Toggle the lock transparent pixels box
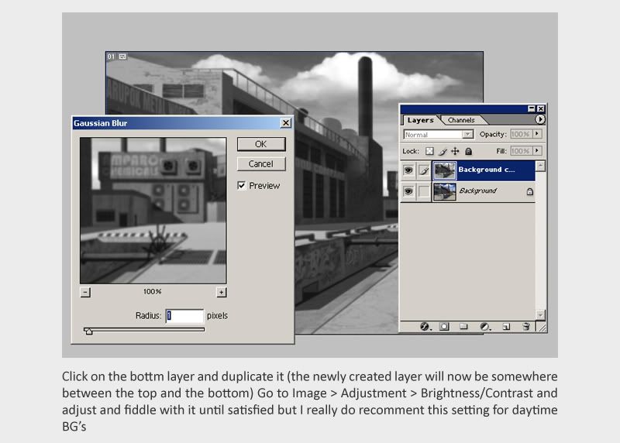This screenshot has width=620, height=443. (x=429, y=151)
